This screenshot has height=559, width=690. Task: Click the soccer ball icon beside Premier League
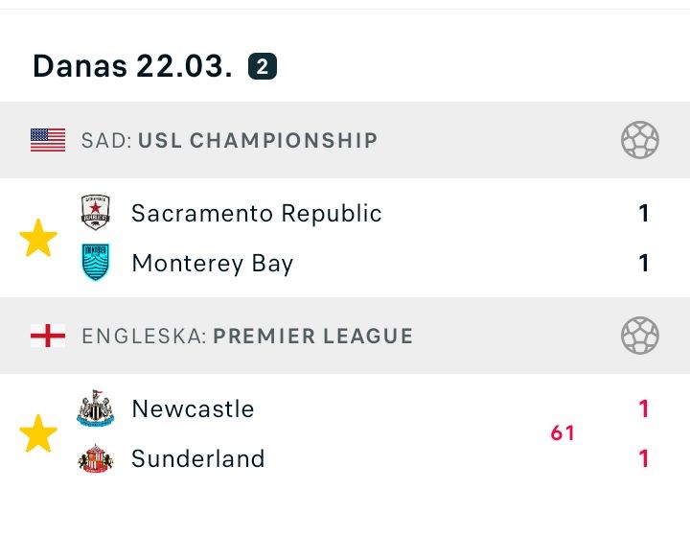click(x=639, y=336)
